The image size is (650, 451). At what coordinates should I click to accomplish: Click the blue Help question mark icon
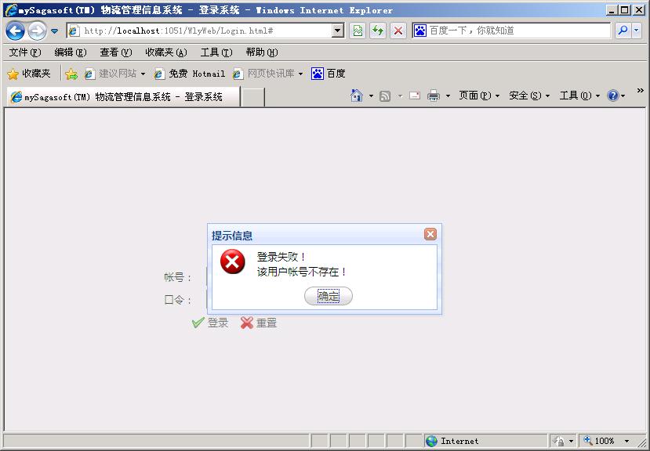coord(612,96)
